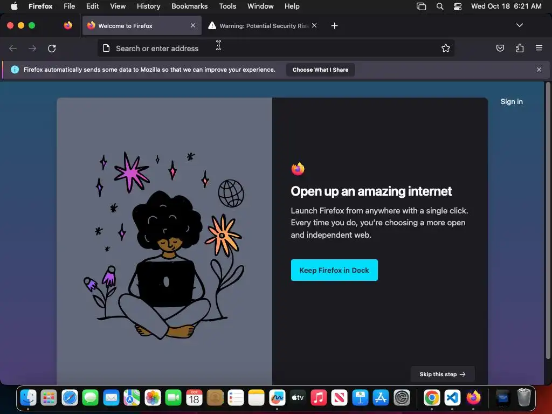
Task: Dismiss the data sharing notification bar
Action: tap(539, 70)
